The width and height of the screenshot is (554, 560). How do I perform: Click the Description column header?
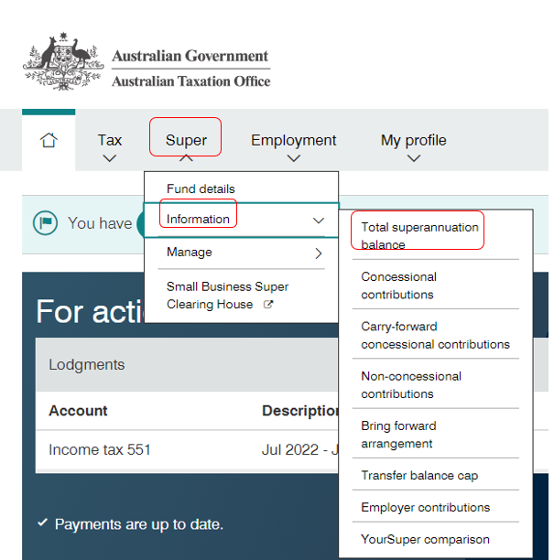point(299,411)
